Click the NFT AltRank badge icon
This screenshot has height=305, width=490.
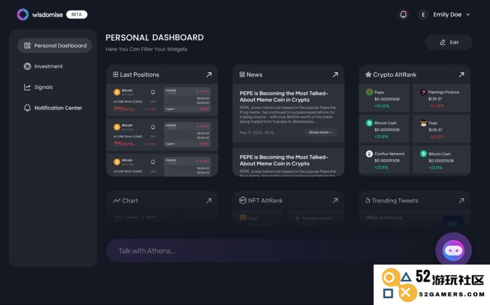tap(243, 200)
